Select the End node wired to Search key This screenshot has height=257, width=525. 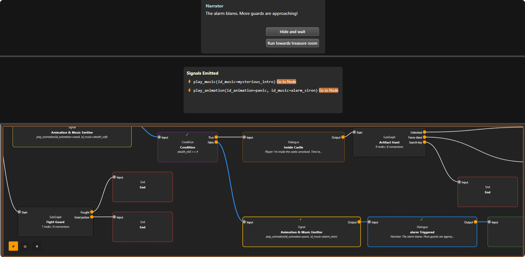(487, 192)
